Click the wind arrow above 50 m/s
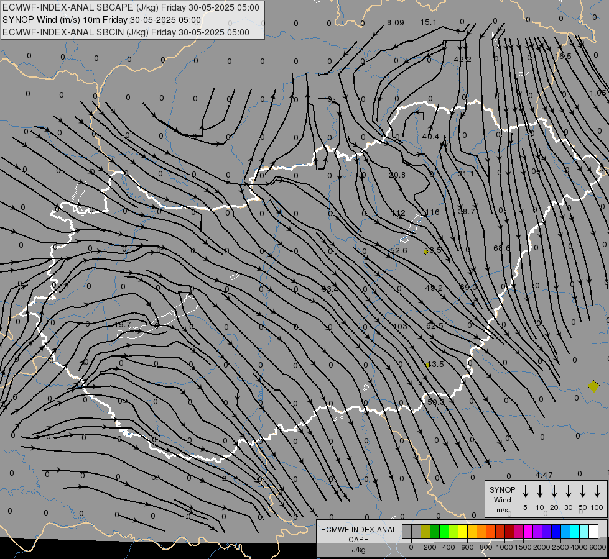609x559 pixels. tap(583, 491)
